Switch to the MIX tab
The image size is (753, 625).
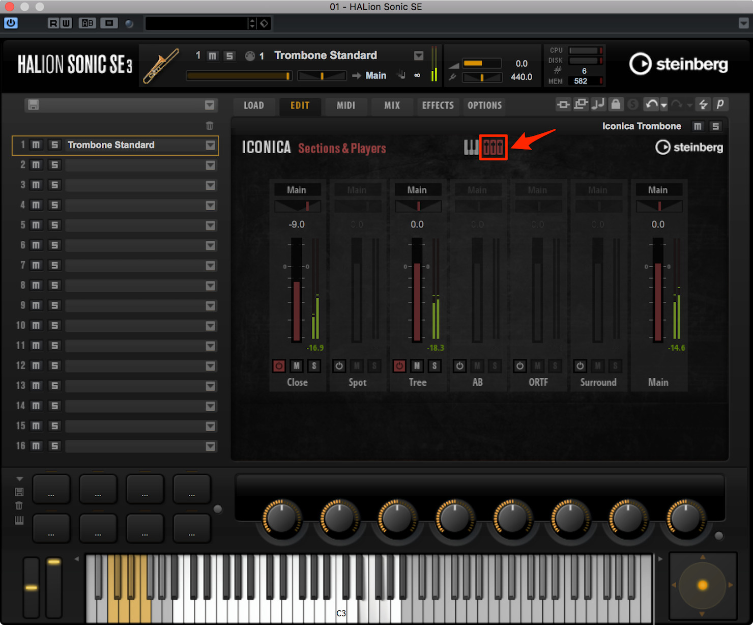[392, 105]
